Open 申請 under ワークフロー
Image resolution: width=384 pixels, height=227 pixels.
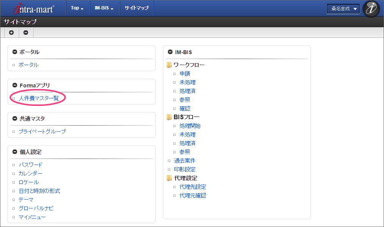coord(185,73)
